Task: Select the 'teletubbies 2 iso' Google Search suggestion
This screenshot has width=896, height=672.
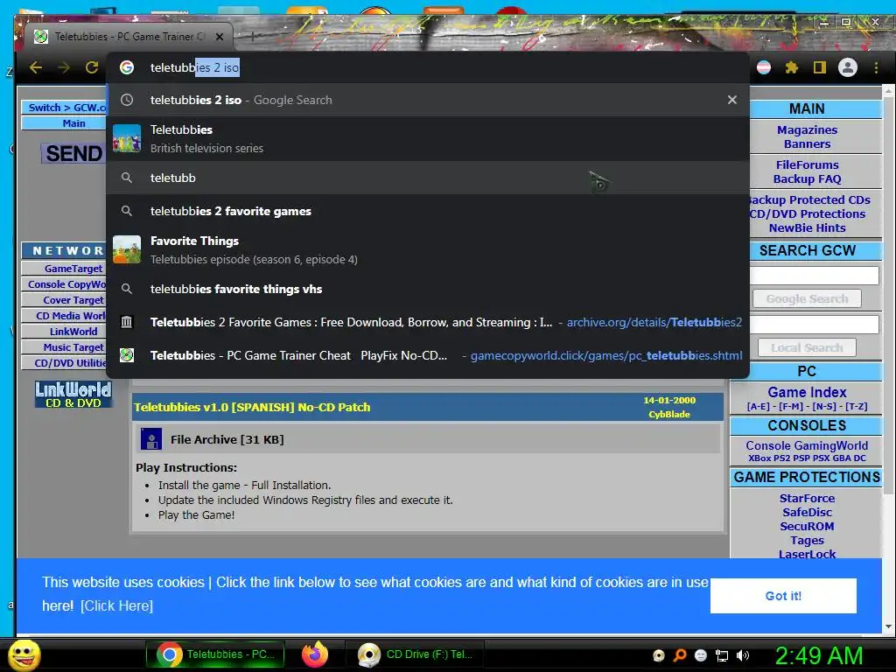Action: click(x=428, y=100)
